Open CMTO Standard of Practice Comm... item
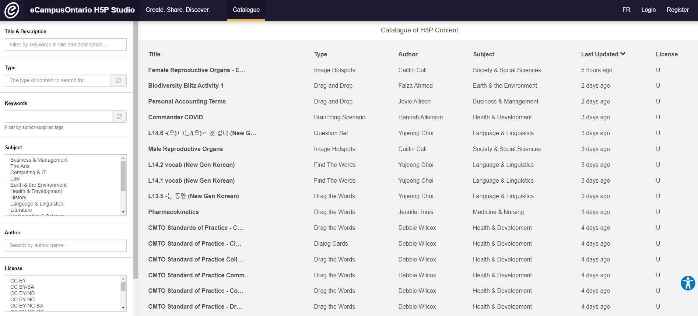 199,275
